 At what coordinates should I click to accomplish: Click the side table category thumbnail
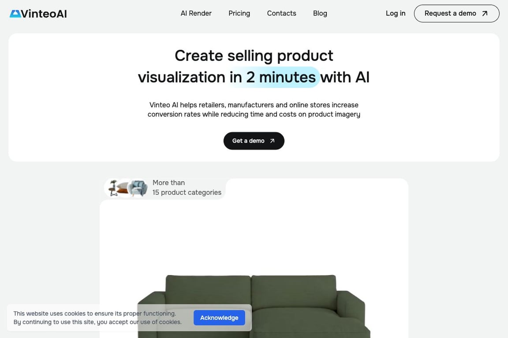113,188
